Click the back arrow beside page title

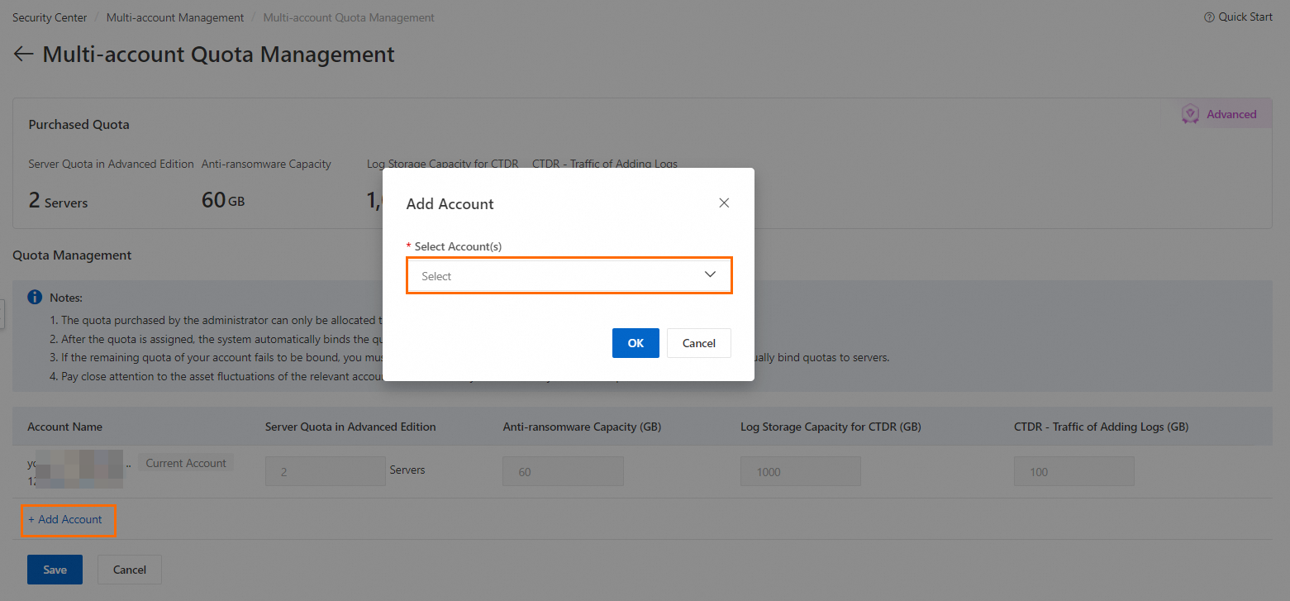23,55
